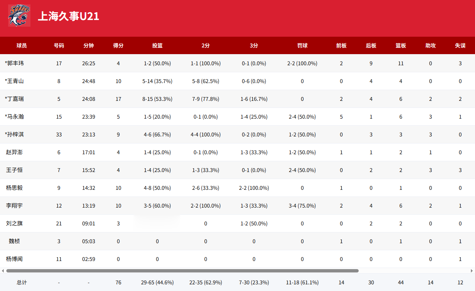Click the 球员 column header
This screenshot has height=291, width=475.
coord(22,46)
